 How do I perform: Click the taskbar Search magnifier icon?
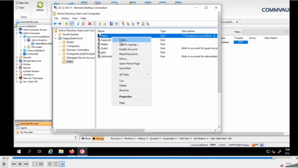tap(29, 152)
